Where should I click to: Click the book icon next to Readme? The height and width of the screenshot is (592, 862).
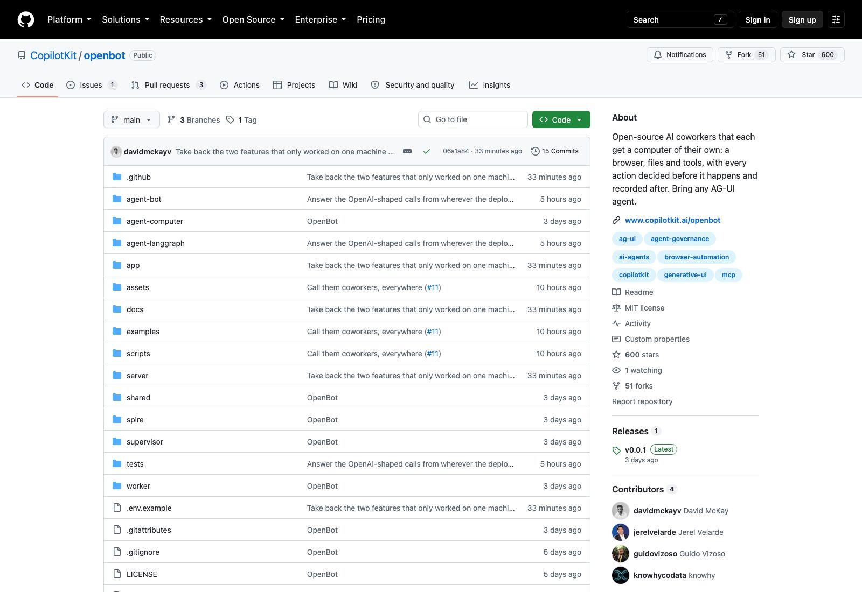(x=616, y=292)
